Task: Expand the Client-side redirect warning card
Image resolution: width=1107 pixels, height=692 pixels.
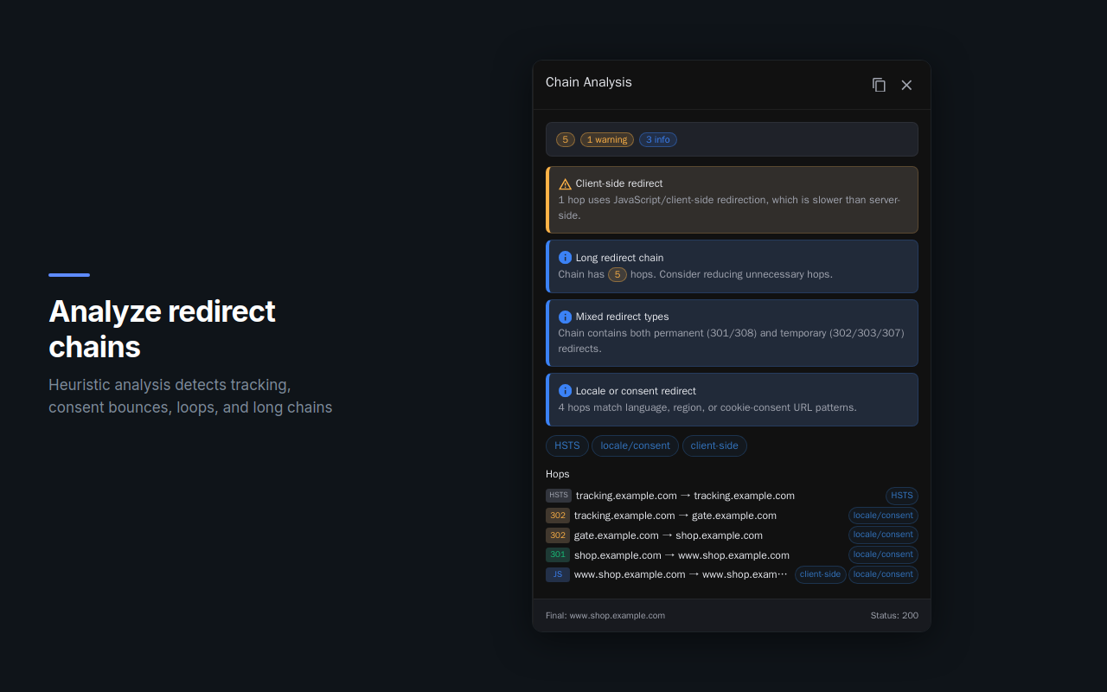Action: pyautogui.click(x=732, y=200)
